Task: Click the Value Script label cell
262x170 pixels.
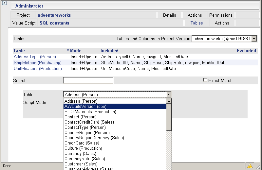Action: pos(24,23)
